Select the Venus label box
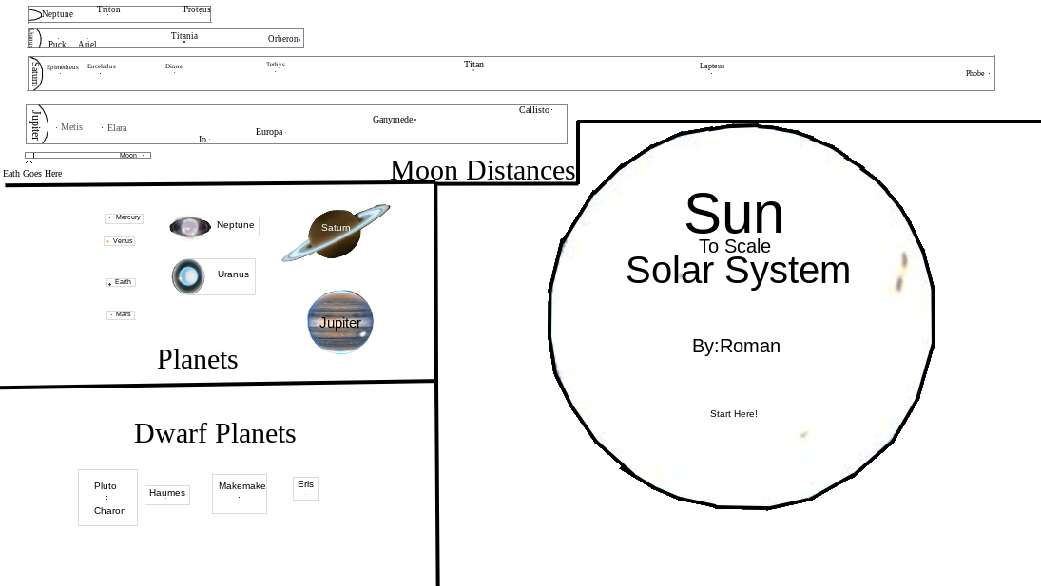This screenshot has height=586, width=1041. tap(120, 240)
